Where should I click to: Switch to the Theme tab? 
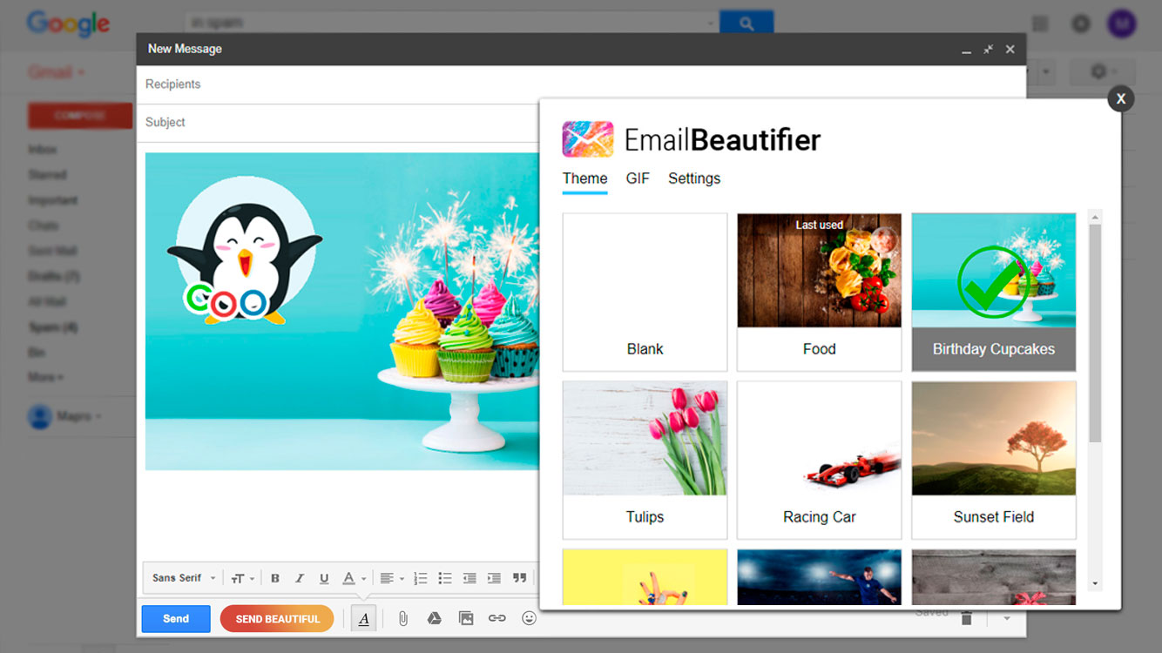pyautogui.click(x=584, y=178)
